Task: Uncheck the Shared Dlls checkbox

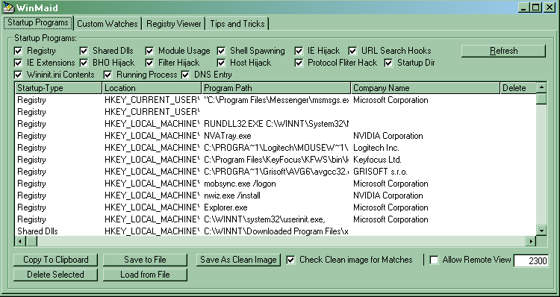Action: pyautogui.click(x=84, y=51)
